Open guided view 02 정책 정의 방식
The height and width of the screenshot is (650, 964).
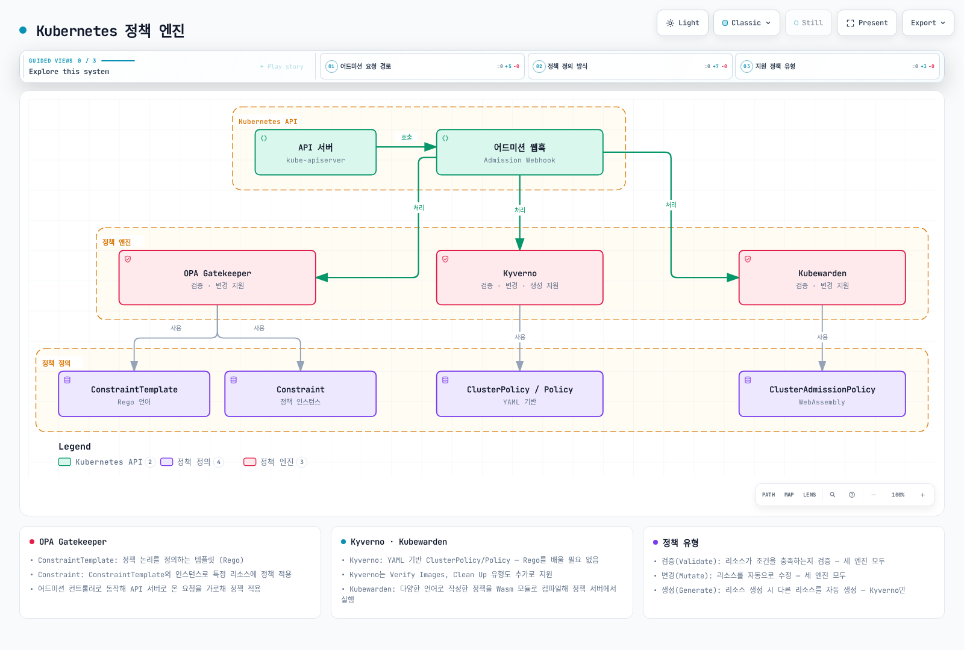point(630,66)
